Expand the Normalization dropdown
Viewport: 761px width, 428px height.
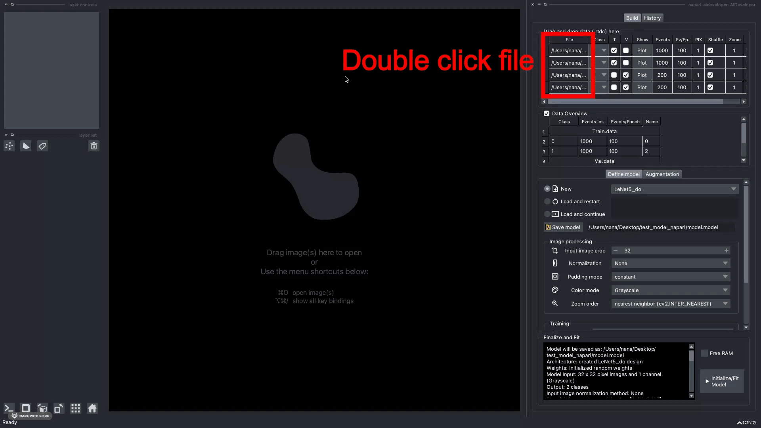point(671,263)
